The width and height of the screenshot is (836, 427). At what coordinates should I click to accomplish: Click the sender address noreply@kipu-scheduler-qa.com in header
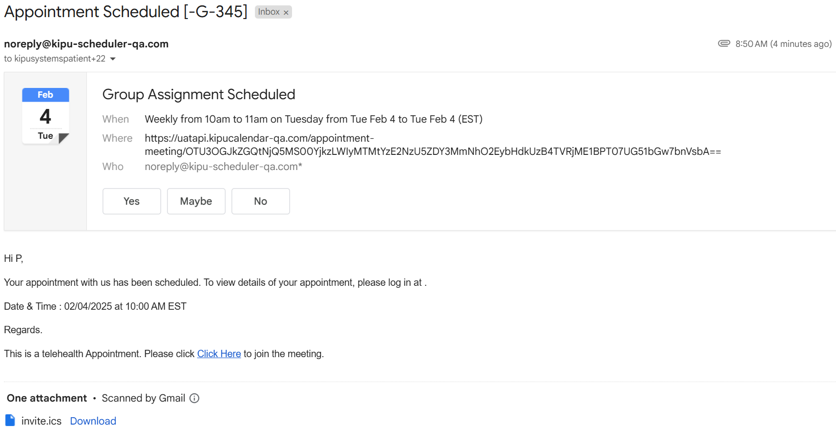tap(86, 44)
